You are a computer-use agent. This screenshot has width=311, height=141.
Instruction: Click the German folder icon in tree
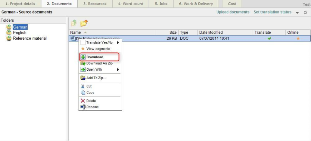pos(9,27)
